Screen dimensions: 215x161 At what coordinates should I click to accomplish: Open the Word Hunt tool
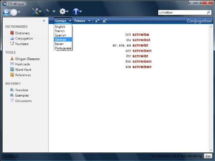23,70
